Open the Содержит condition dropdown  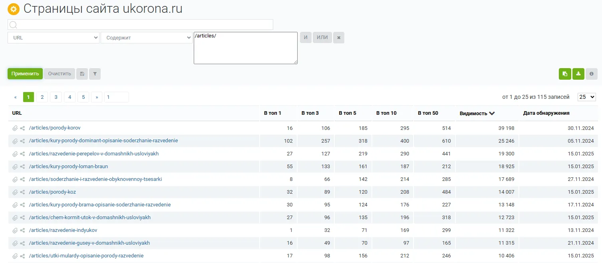click(x=147, y=37)
